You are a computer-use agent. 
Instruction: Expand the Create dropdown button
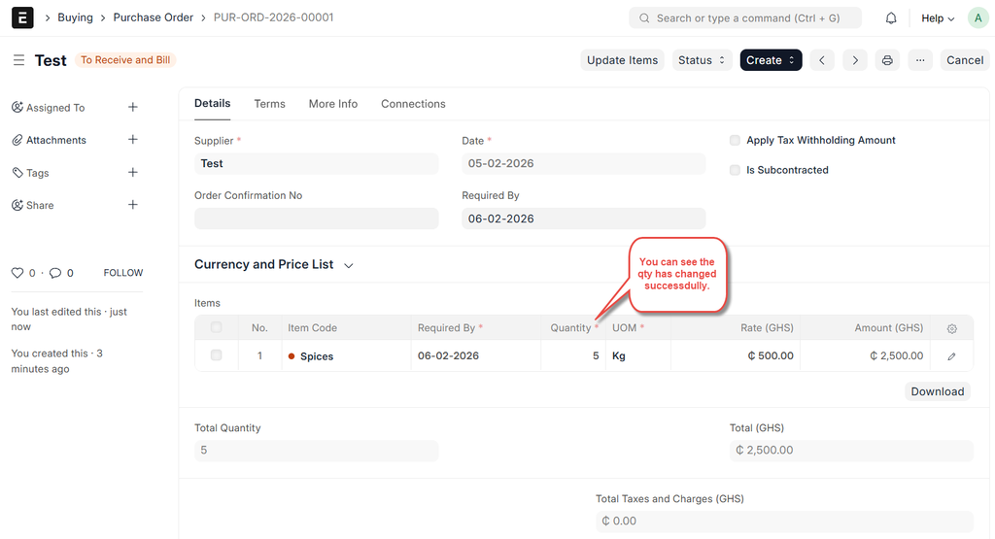pyautogui.click(x=771, y=60)
